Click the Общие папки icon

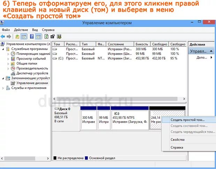(13, 64)
